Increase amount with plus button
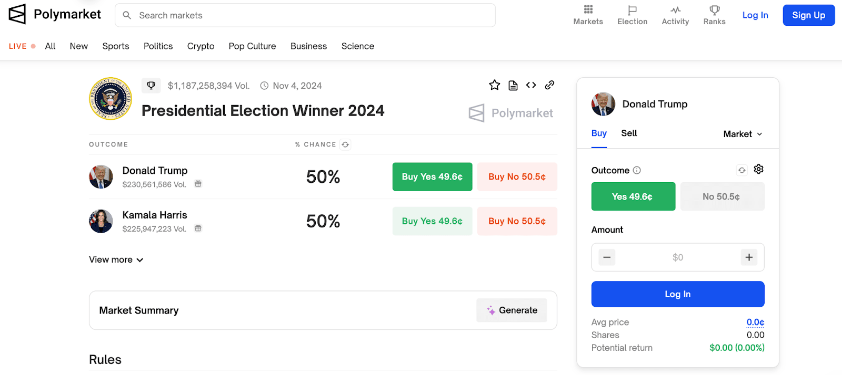Image resolution: width=842 pixels, height=375 pixels. tap(749, 257)
